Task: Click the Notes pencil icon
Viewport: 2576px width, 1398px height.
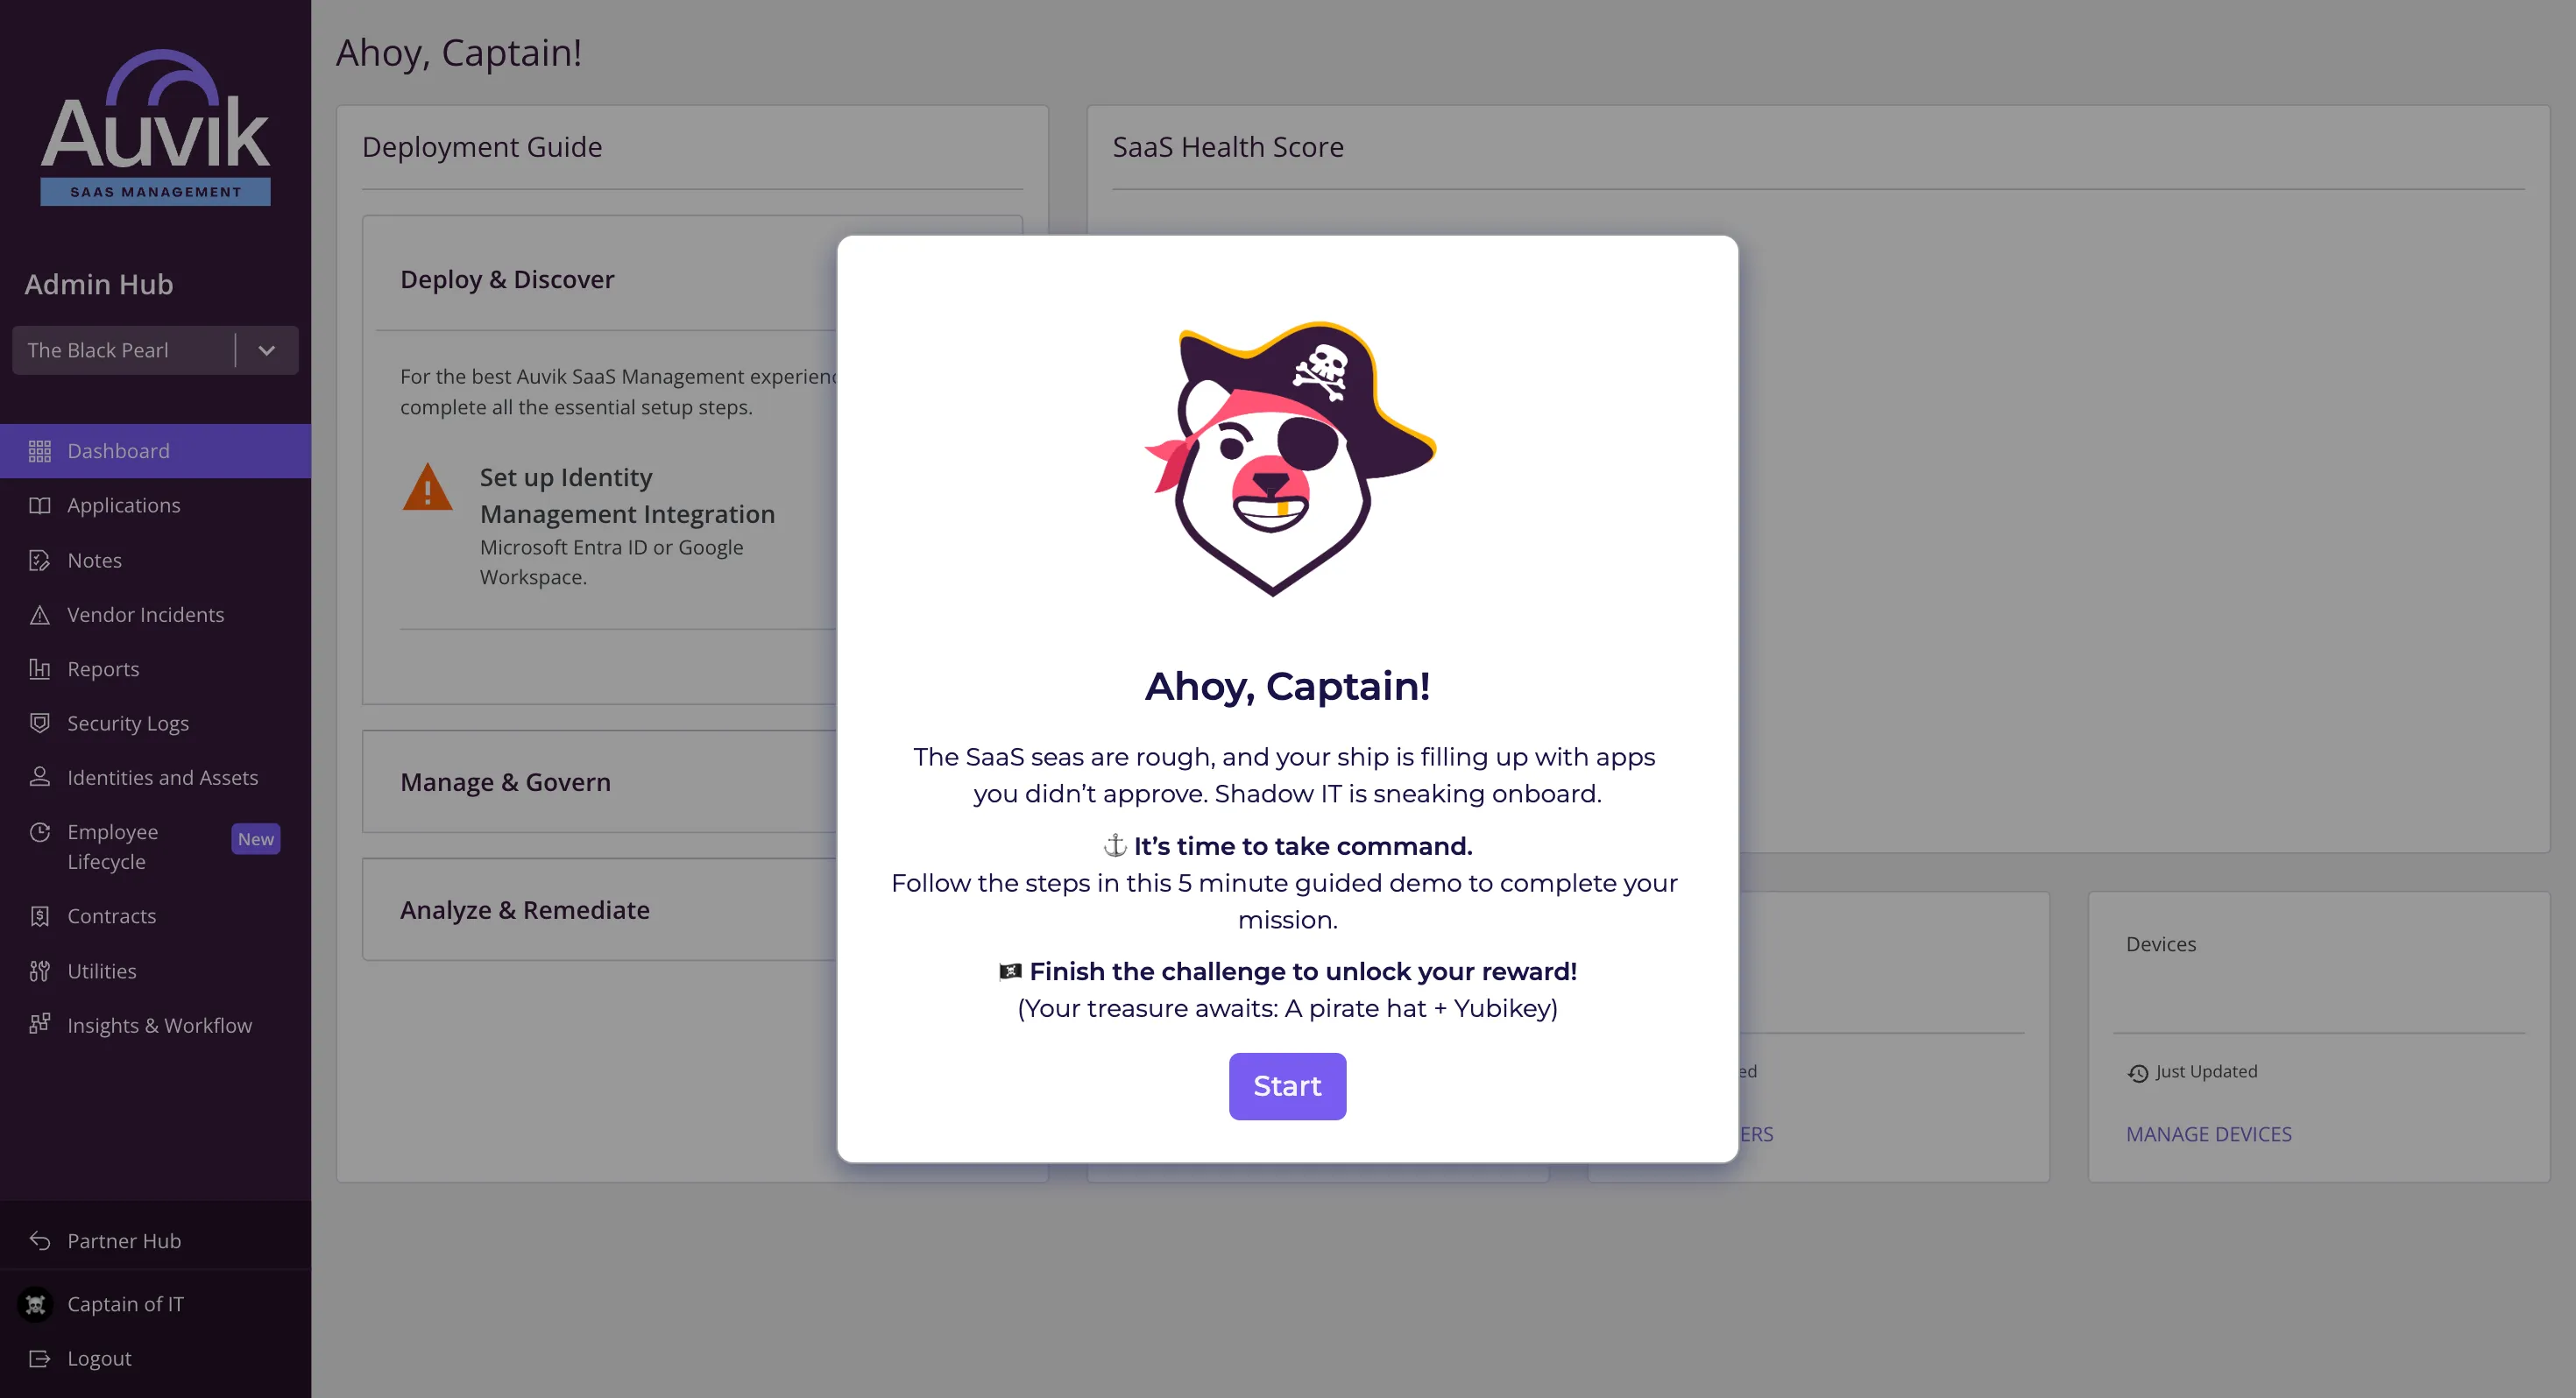Action: [40, 560]
